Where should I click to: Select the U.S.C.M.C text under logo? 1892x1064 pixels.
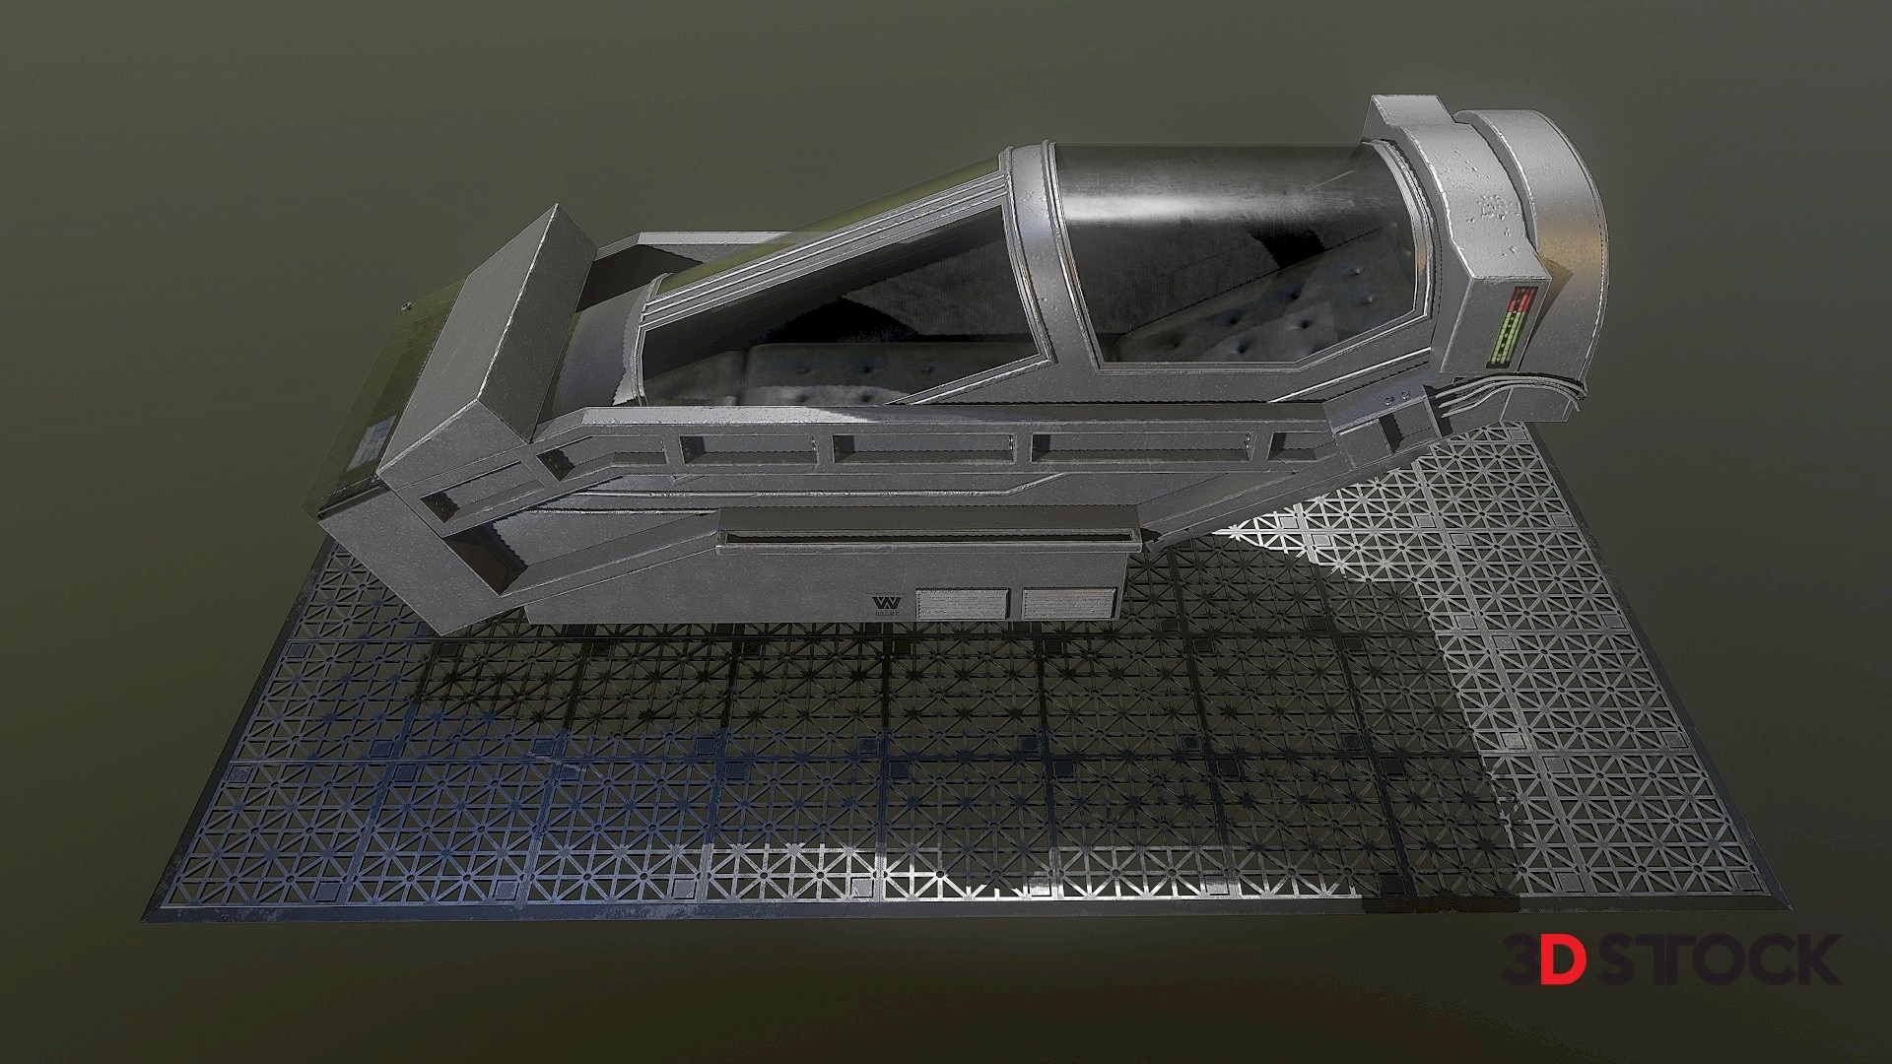889,615
